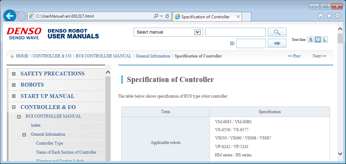Expand the SAFETY PRECAUTIONS tree node
346x164 pixels.
(14, 74)
